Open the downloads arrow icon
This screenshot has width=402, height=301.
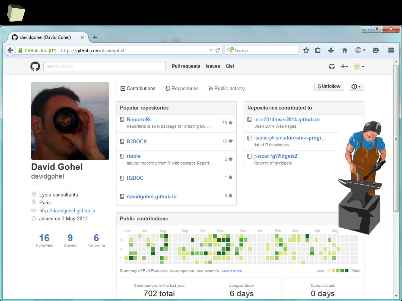coord(331,50)
